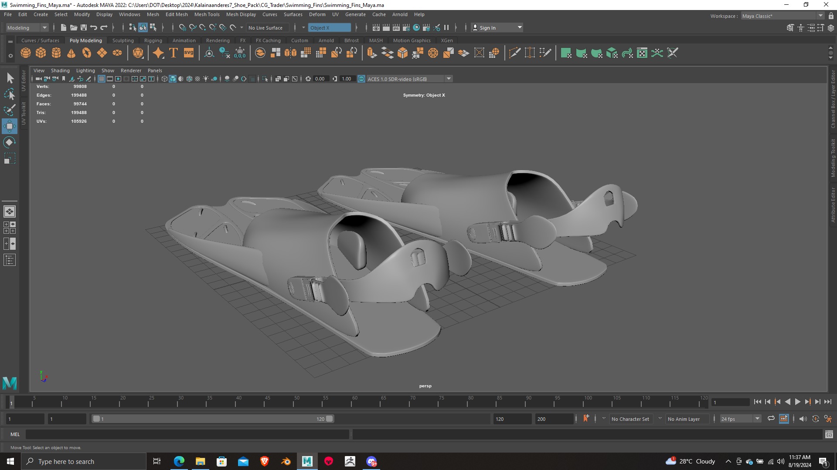Switch to the Sculpting shelf tab

point(123,40)
